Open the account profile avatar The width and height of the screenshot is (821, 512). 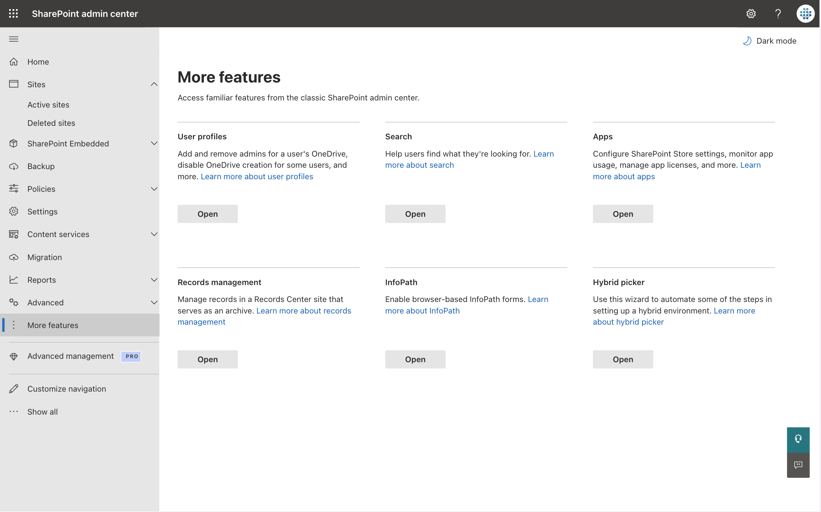point(805,14)
